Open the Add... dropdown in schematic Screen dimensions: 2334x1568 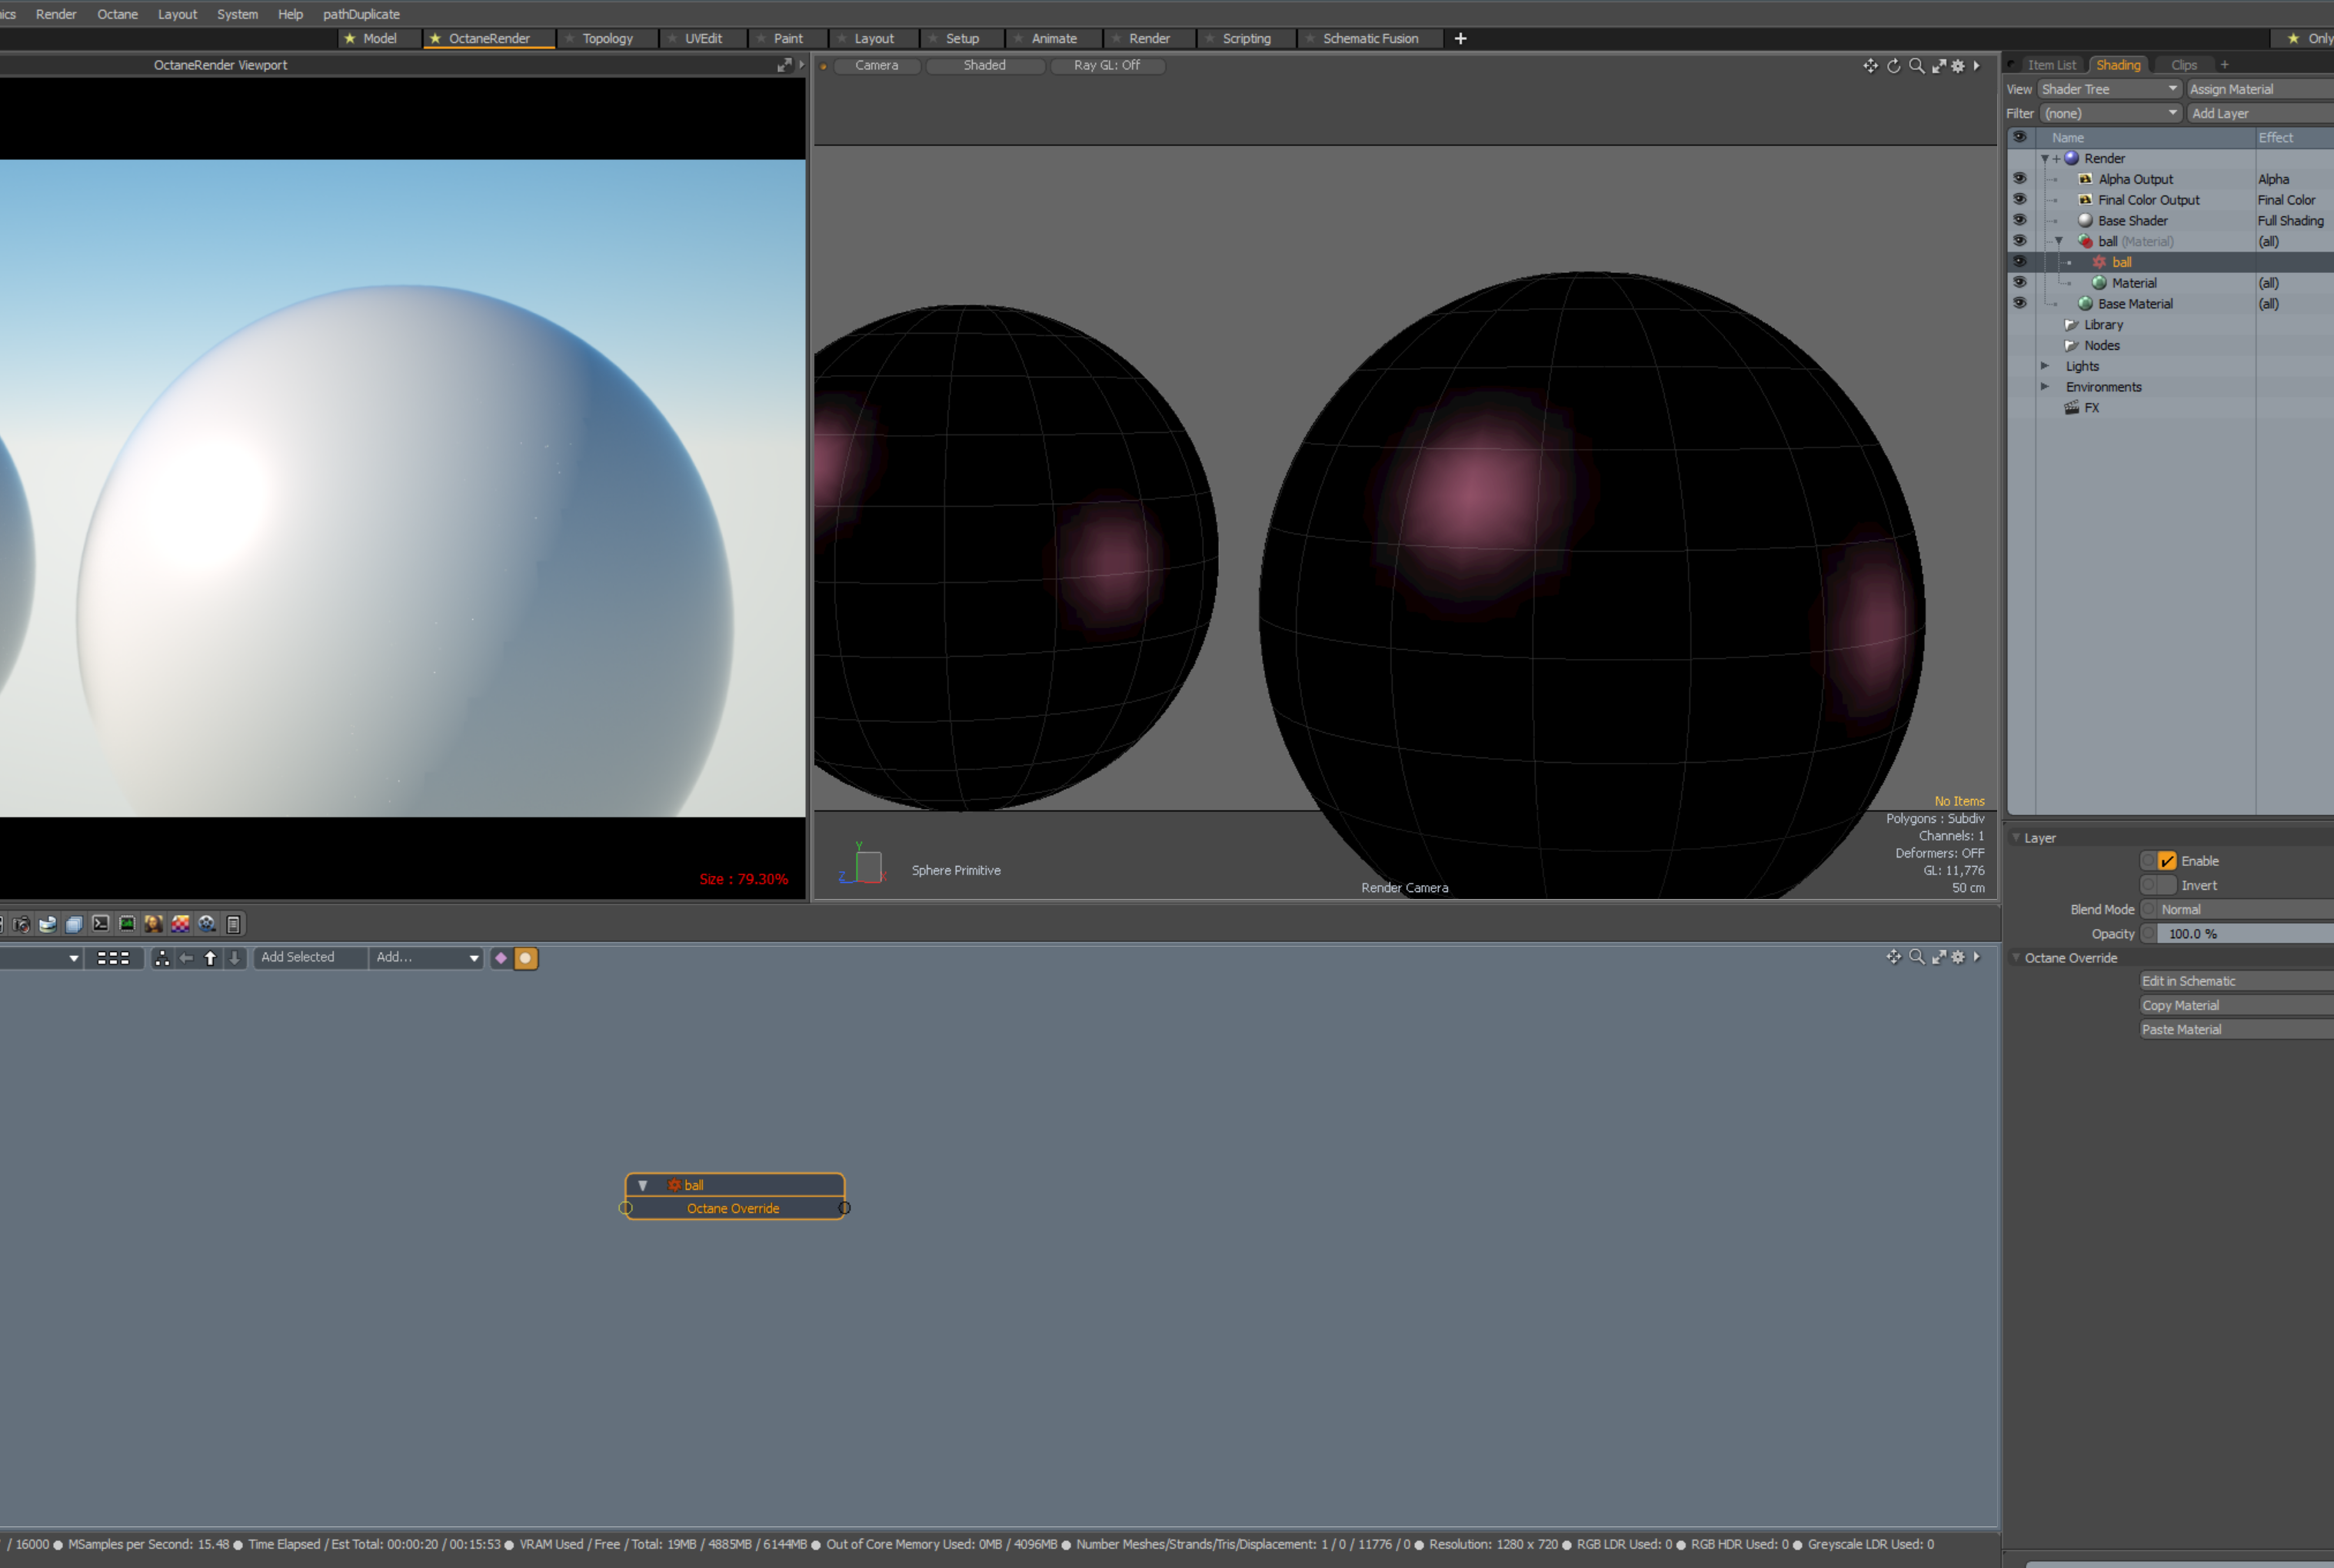point(427,958)
